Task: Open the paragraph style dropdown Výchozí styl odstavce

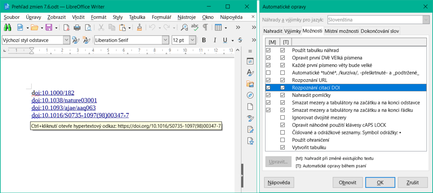Action: click(x=66, y=40)
